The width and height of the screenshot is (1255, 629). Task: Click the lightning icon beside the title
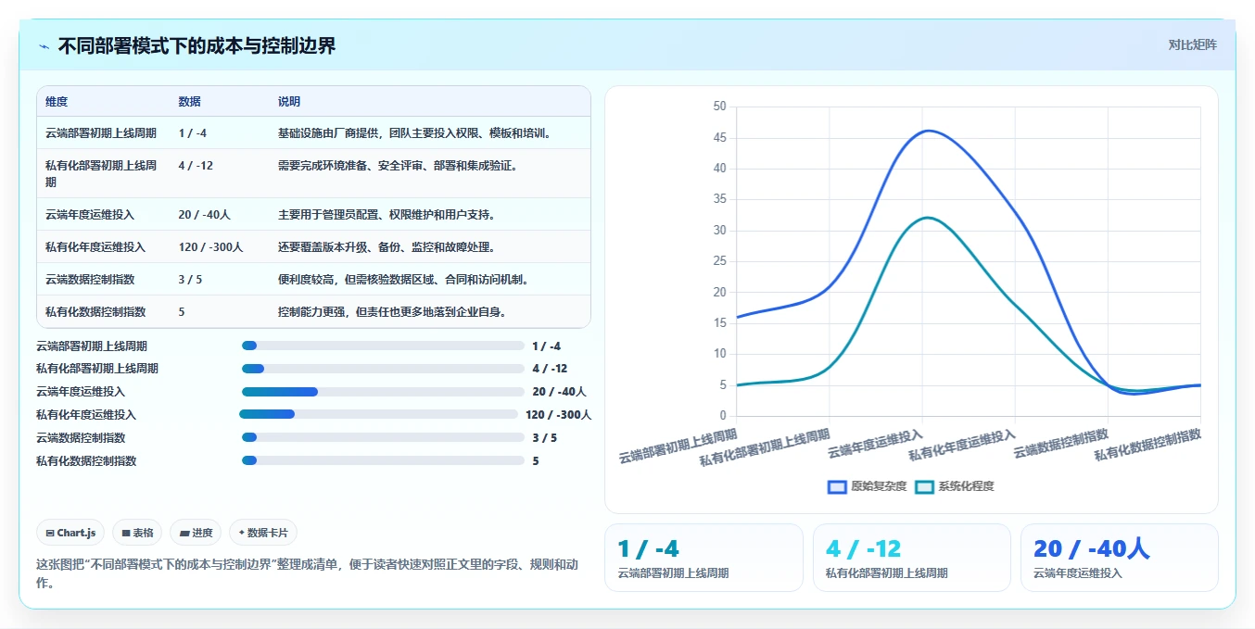(44, 46)
